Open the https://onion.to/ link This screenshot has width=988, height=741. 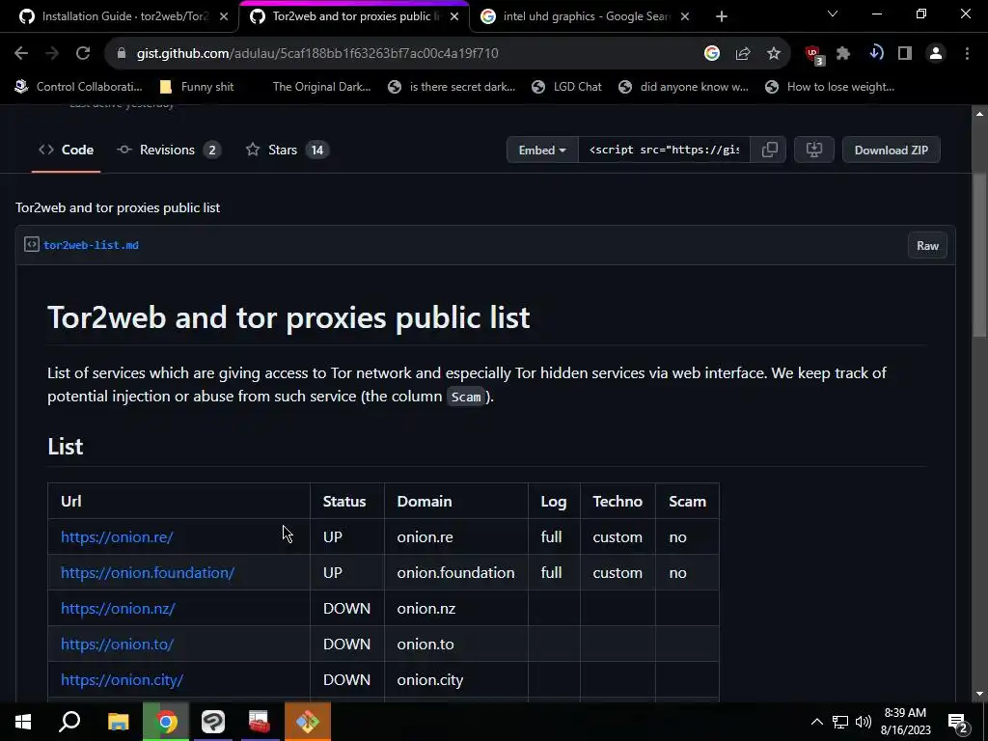[x=117, y=644]
